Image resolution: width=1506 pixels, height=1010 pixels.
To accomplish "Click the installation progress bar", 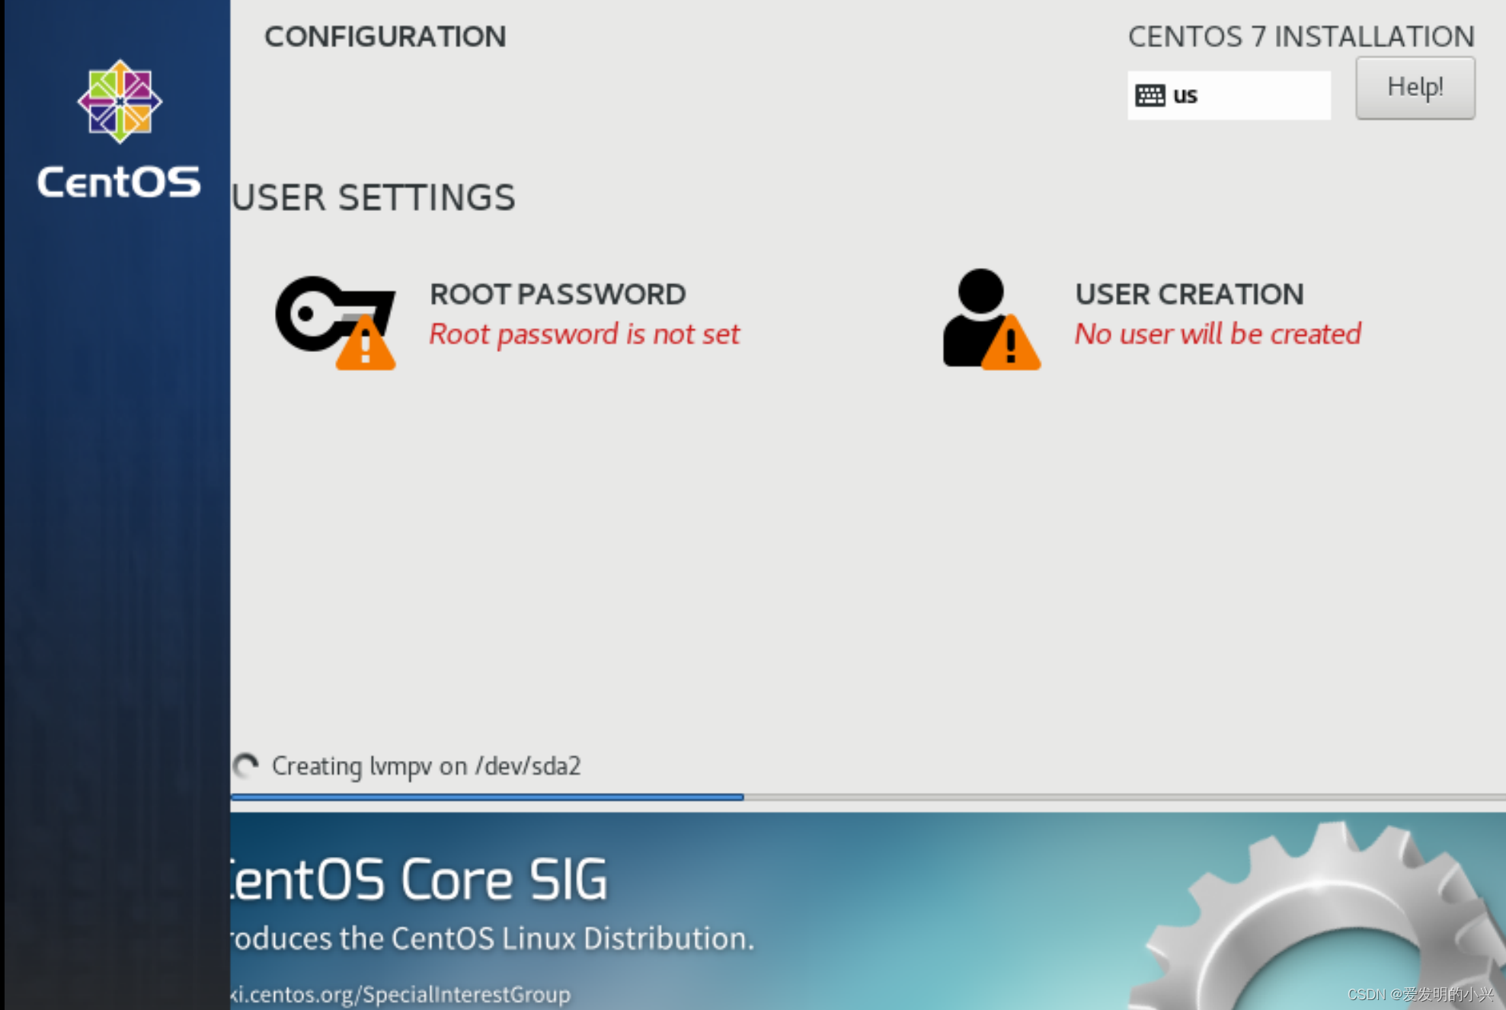I will coord(868,797).
